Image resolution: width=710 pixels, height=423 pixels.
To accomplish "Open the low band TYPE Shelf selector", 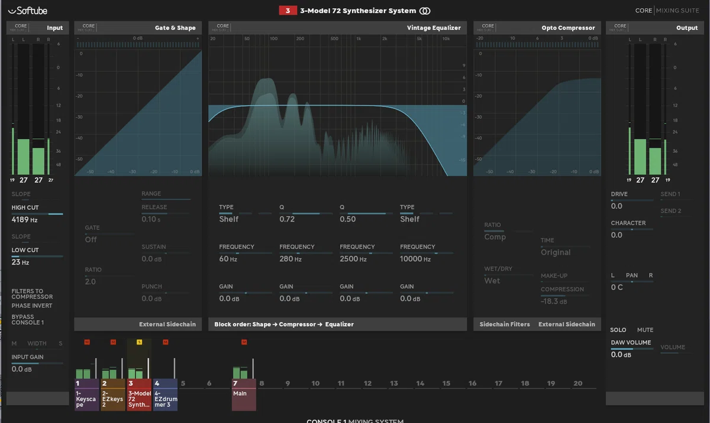I will tap(229, 219).
